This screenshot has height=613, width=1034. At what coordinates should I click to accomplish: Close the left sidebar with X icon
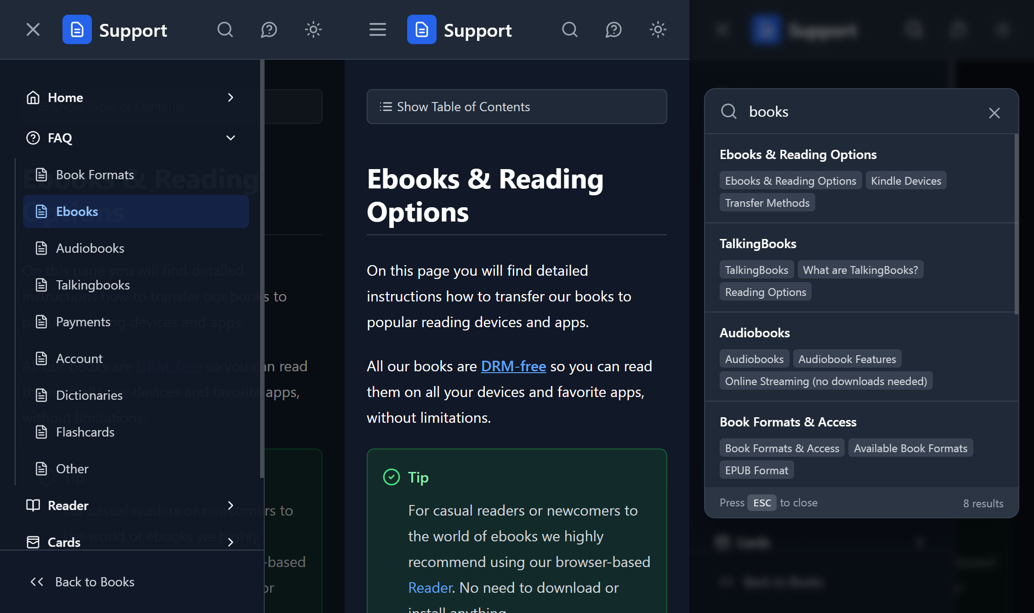tap(33, 30)
